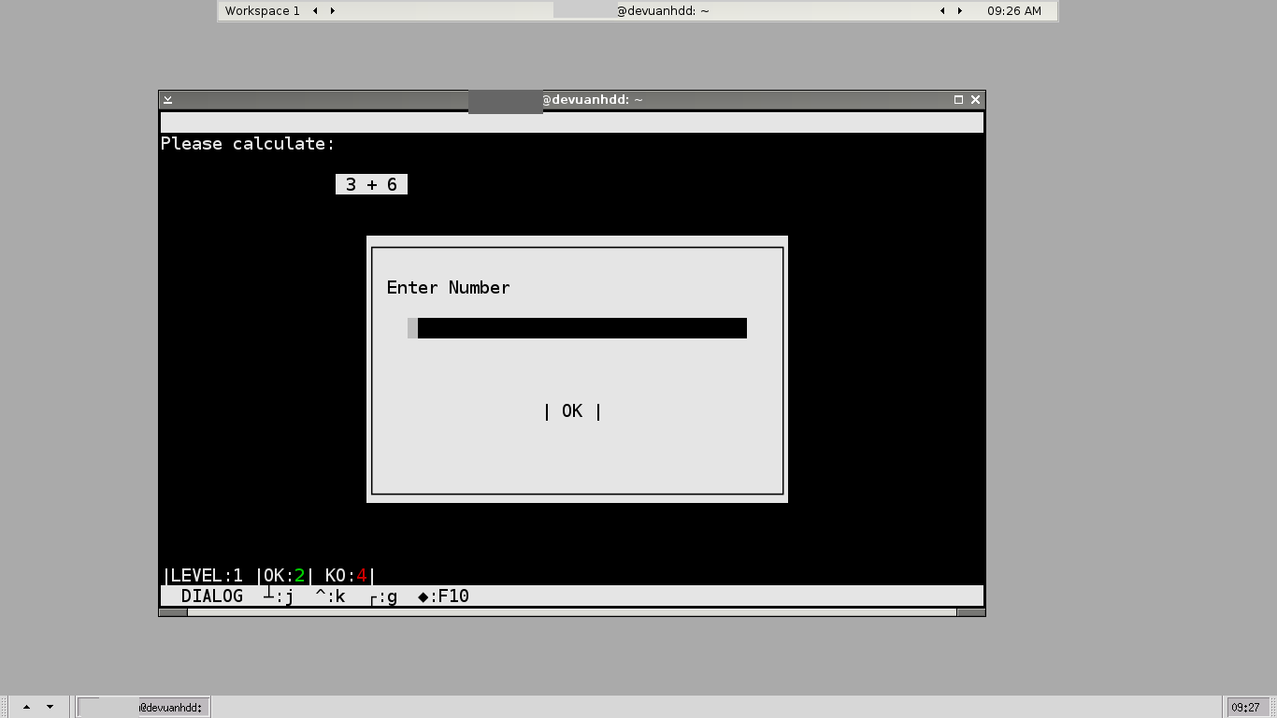Maximize the @devuanhdd terminal window
This screenshot has height=718, width=1277.
pyautogui.click(x=958, y=99)
